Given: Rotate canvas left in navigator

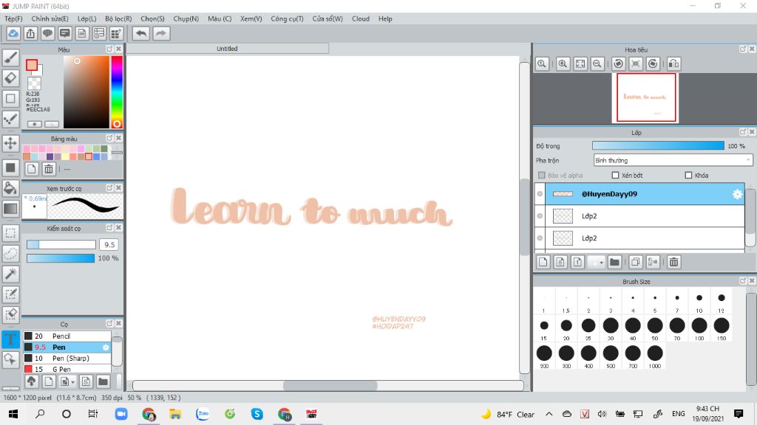Looking at the screenshot, I should (619, 63).
